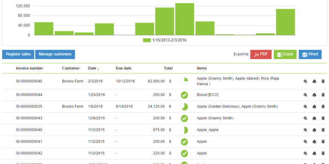Toggle the 1/15/2013-2/3/2016 legend swatch

[x=147, y=41]
